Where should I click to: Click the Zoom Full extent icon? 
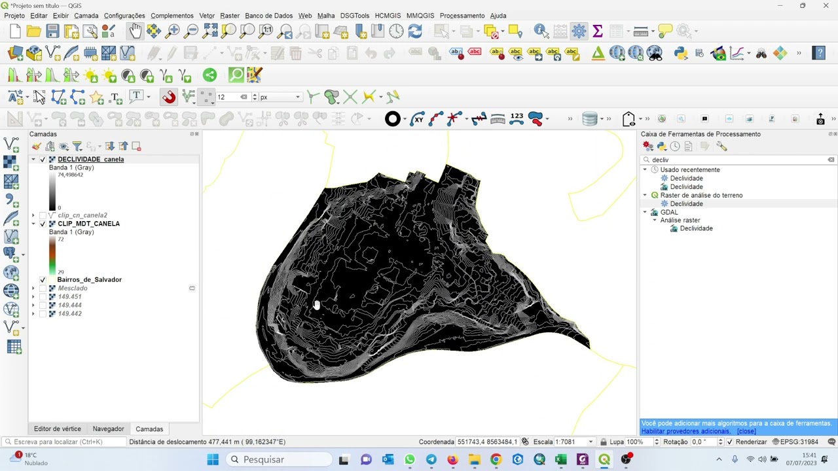(210, 31)
